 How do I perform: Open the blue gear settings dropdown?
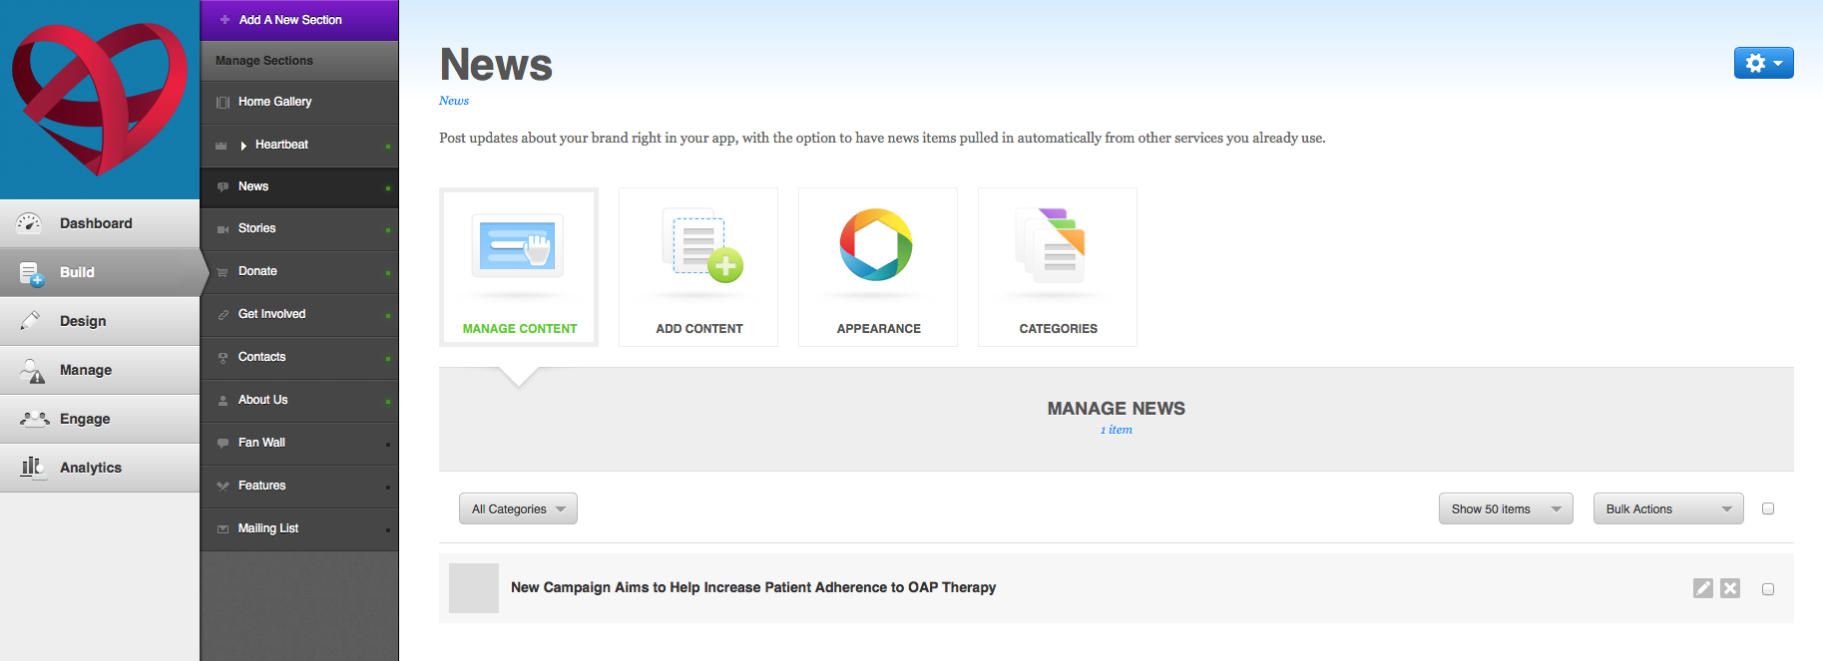[1763, 63]
